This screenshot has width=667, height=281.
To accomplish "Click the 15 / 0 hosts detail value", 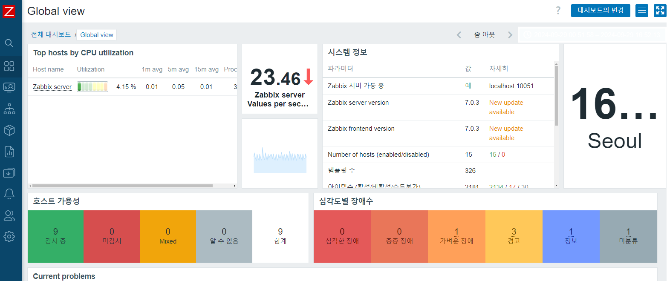I will tap(497, 155).
